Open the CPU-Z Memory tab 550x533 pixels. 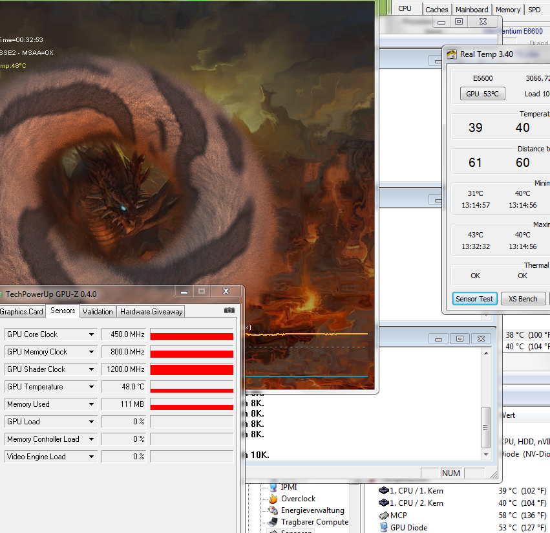[x=508, y=10]
